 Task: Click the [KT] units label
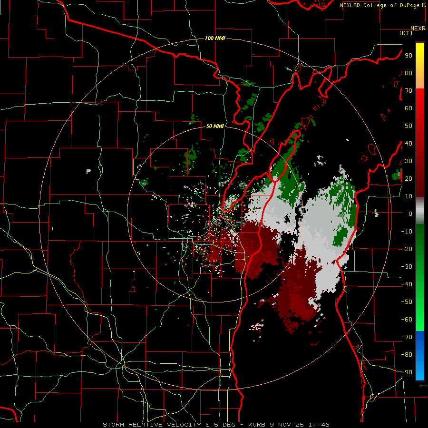[x=406, y=33]
